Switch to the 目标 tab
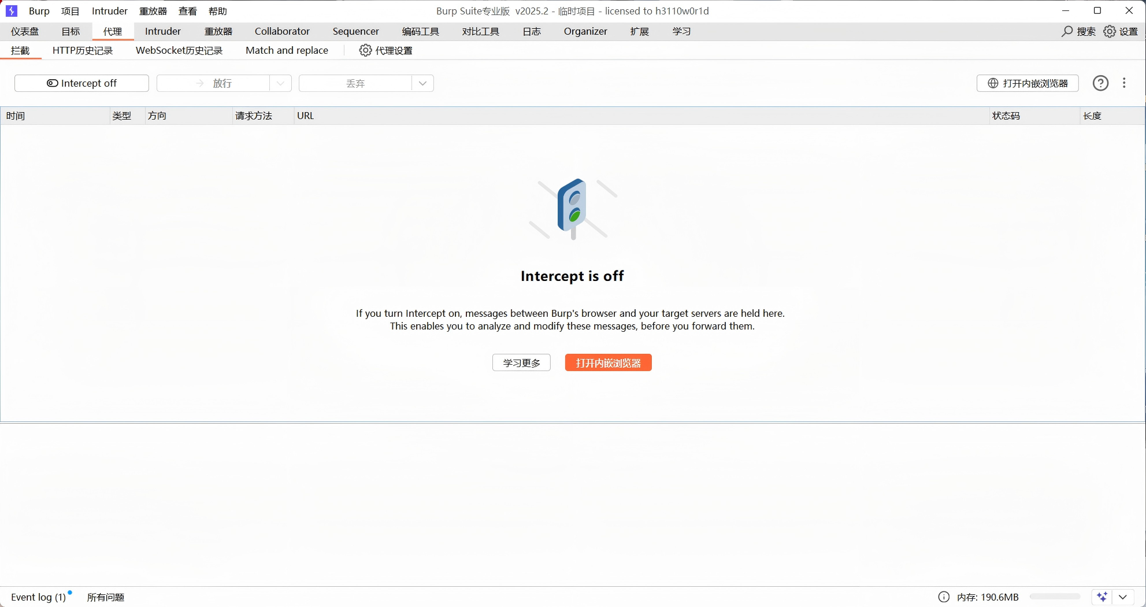This screenshot has height=607, width=1146. (71, 31)
